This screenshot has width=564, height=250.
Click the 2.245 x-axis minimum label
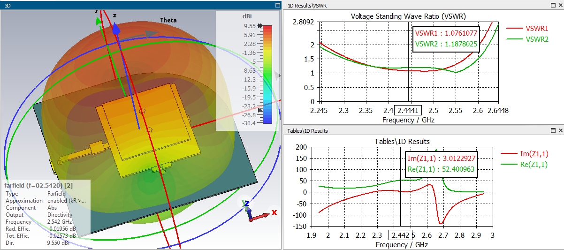click(320, 110)
